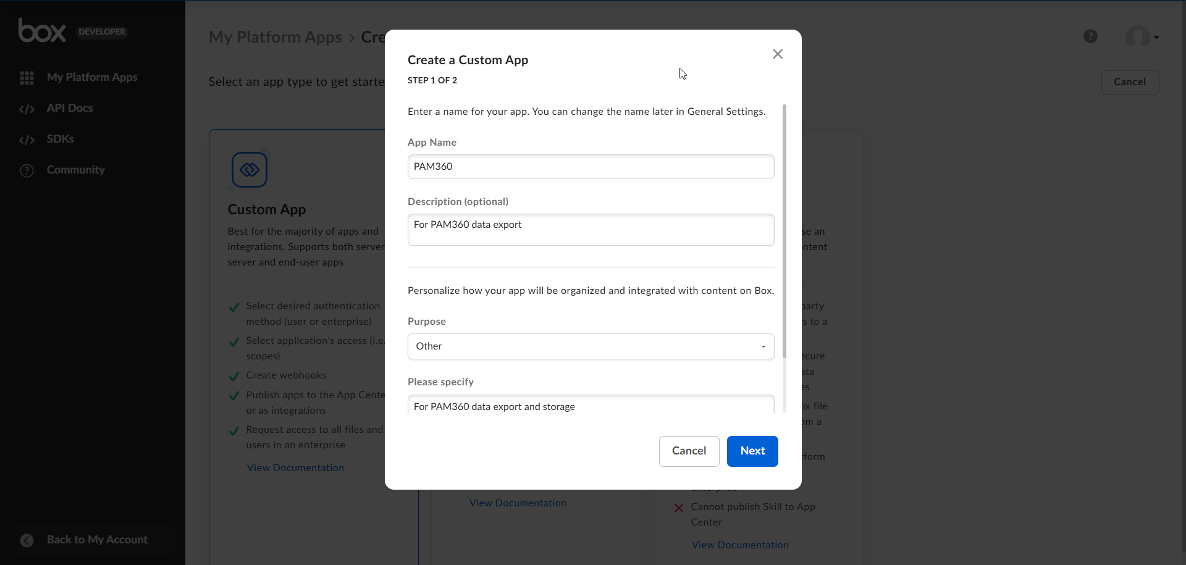The width and height of the screenshot is (1186, 565).
Task: Open SDKs in the sidebar
Action: point(61,139)
